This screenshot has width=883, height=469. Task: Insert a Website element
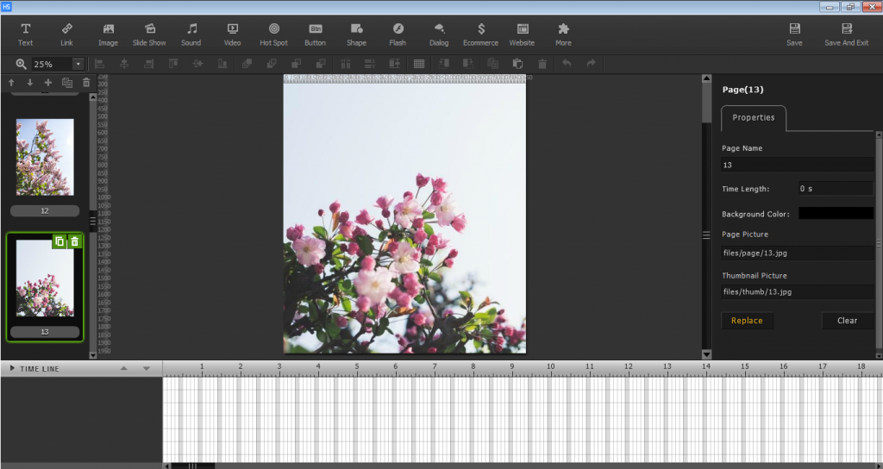coord(522,34)
